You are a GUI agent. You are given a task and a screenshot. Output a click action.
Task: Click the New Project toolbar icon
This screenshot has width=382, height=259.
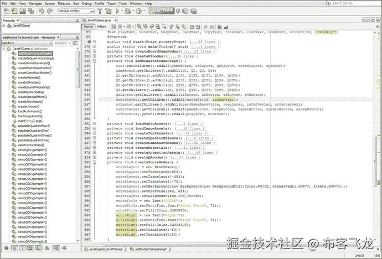(x=14, y=11)
